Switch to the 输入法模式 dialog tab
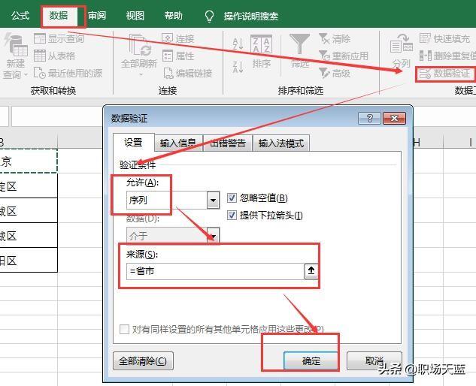The height and width of the screenshot is (386, 476). tap(281, 143)
